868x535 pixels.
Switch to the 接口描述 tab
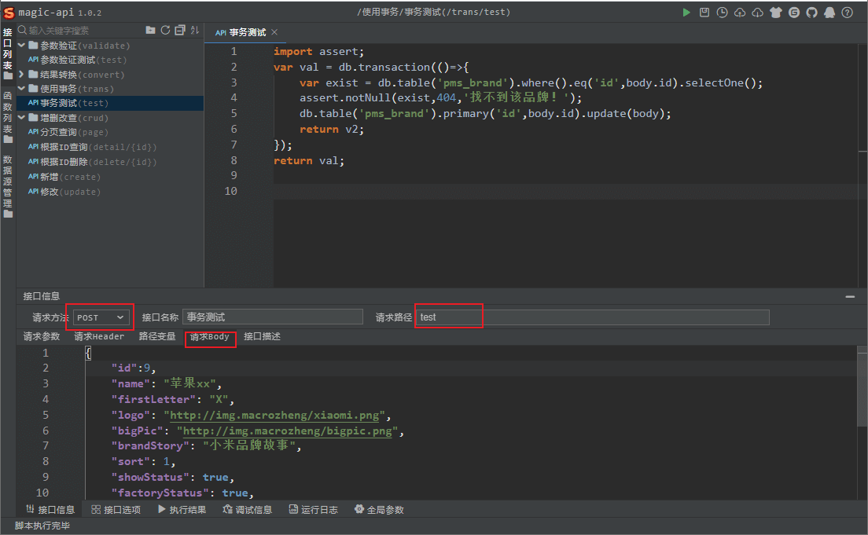pyautogui.click(x=263, y=336)
